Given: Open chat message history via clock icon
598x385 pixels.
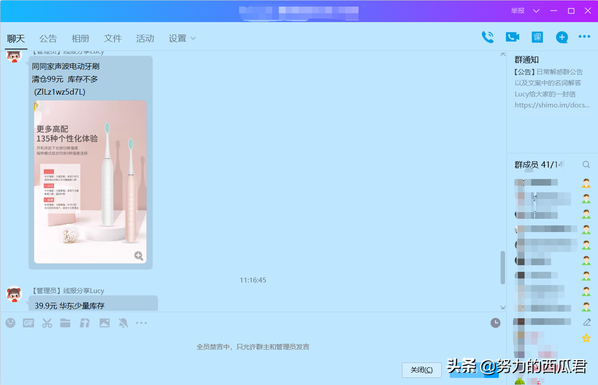Looking at the screenshot, I should tap(495, 323).
